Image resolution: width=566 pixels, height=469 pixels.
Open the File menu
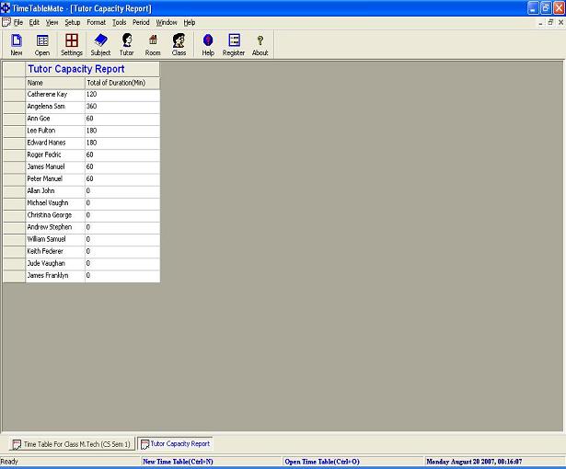pyautogui.click(x=18, y=22)
